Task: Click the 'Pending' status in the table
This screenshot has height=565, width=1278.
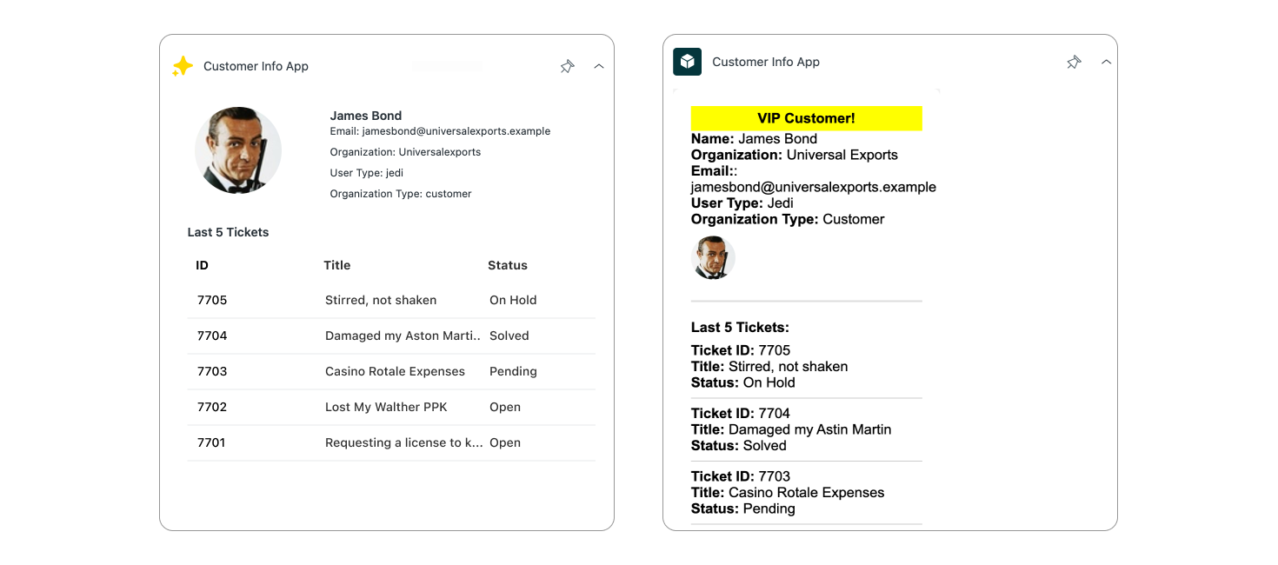Action: click(x=513, y=371)
